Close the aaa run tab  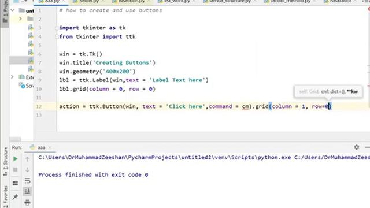(x=50, y=147)
